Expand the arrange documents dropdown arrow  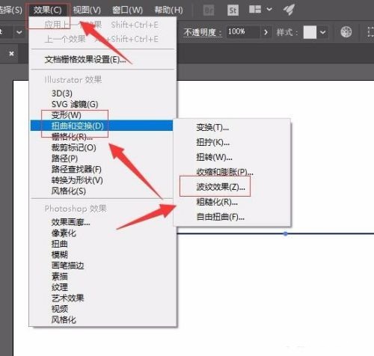[269, 10]
